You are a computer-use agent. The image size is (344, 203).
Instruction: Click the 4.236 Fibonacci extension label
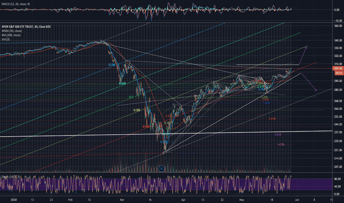[x=281, y=144]
